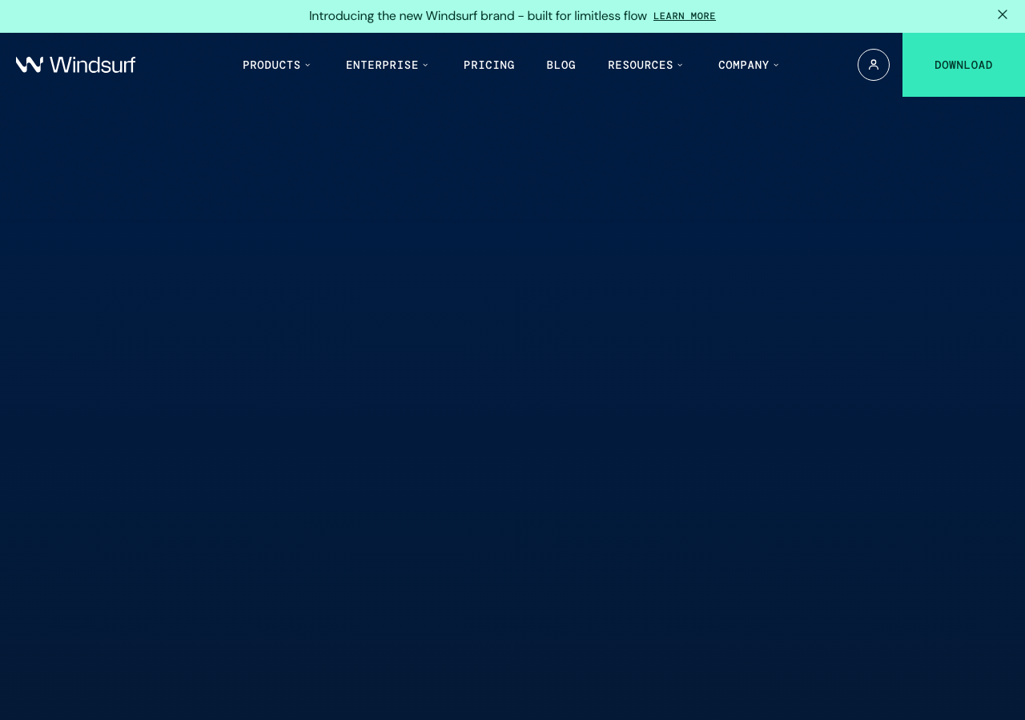Dismiss the announcement banner
The height and width of the screenshot is (720, 1025).
pyautogui.click(x=1003, y=14)
